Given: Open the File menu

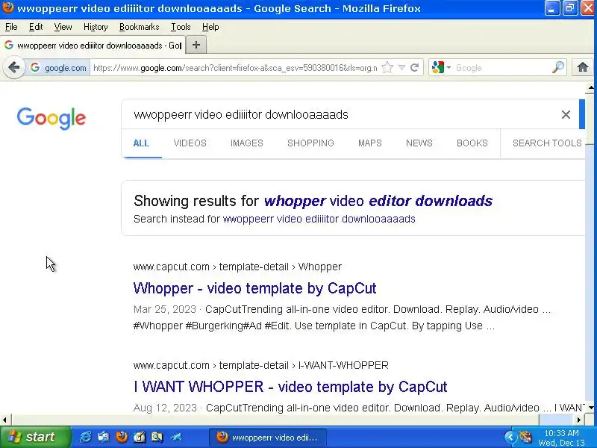Looking at the screenshot, I should (11, 27).
